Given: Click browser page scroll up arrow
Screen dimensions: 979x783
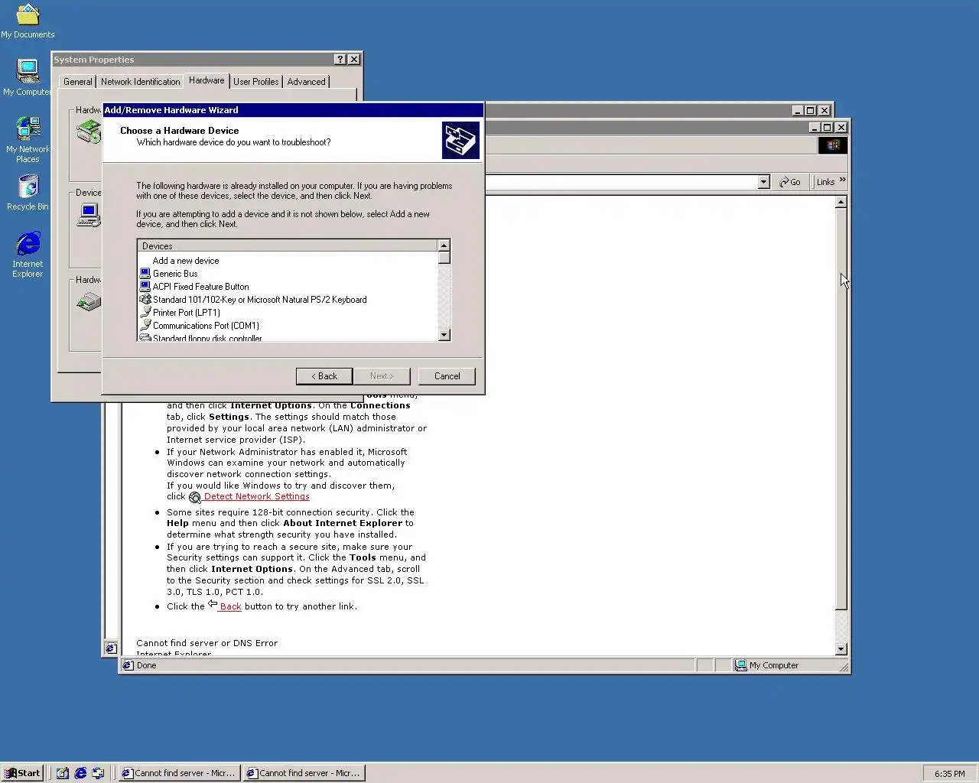Looking at the screenshot, I should [841, 203].
